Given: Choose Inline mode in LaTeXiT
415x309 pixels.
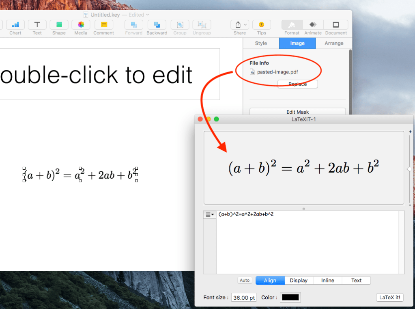Looking at the screenshot, I should pos(327,281).
